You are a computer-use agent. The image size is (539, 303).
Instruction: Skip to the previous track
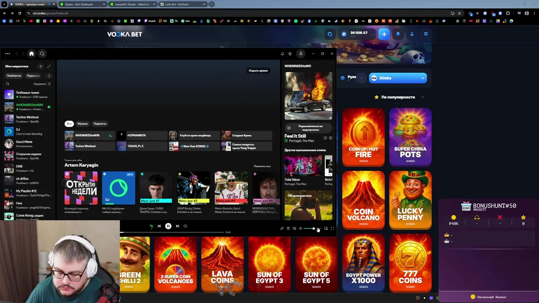[x=159, y=226]
